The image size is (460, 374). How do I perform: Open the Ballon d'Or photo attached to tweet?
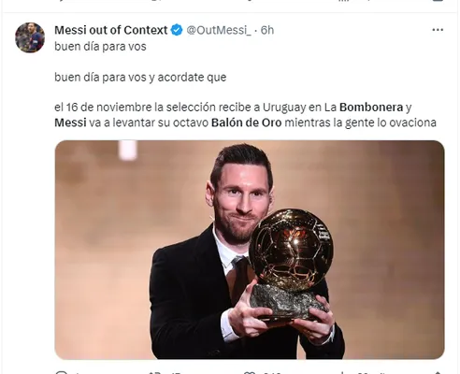pyautogui.click(x=250, y=250)
